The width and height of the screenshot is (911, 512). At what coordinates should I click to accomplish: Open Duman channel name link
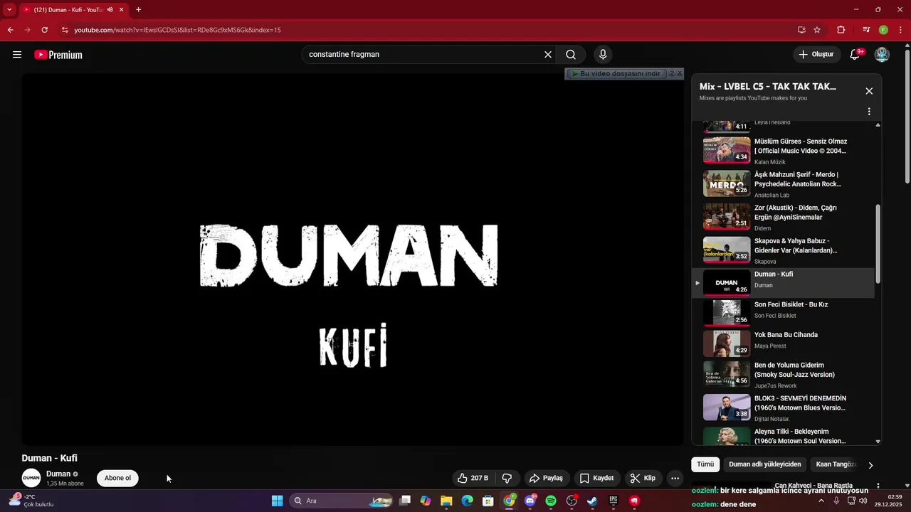click(x=58, y=474)
